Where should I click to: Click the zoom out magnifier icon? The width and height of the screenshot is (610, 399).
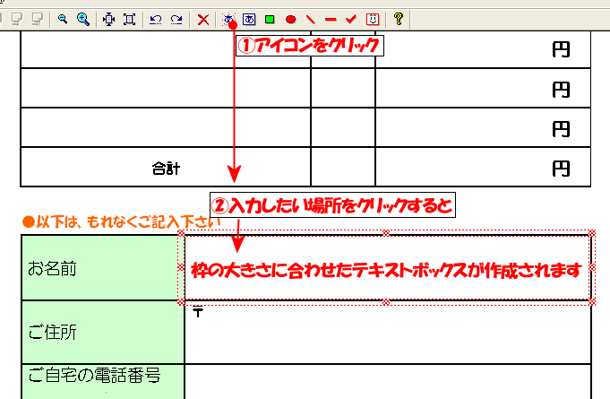tap(63, 18)
